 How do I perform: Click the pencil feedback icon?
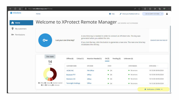pos(121,14)
